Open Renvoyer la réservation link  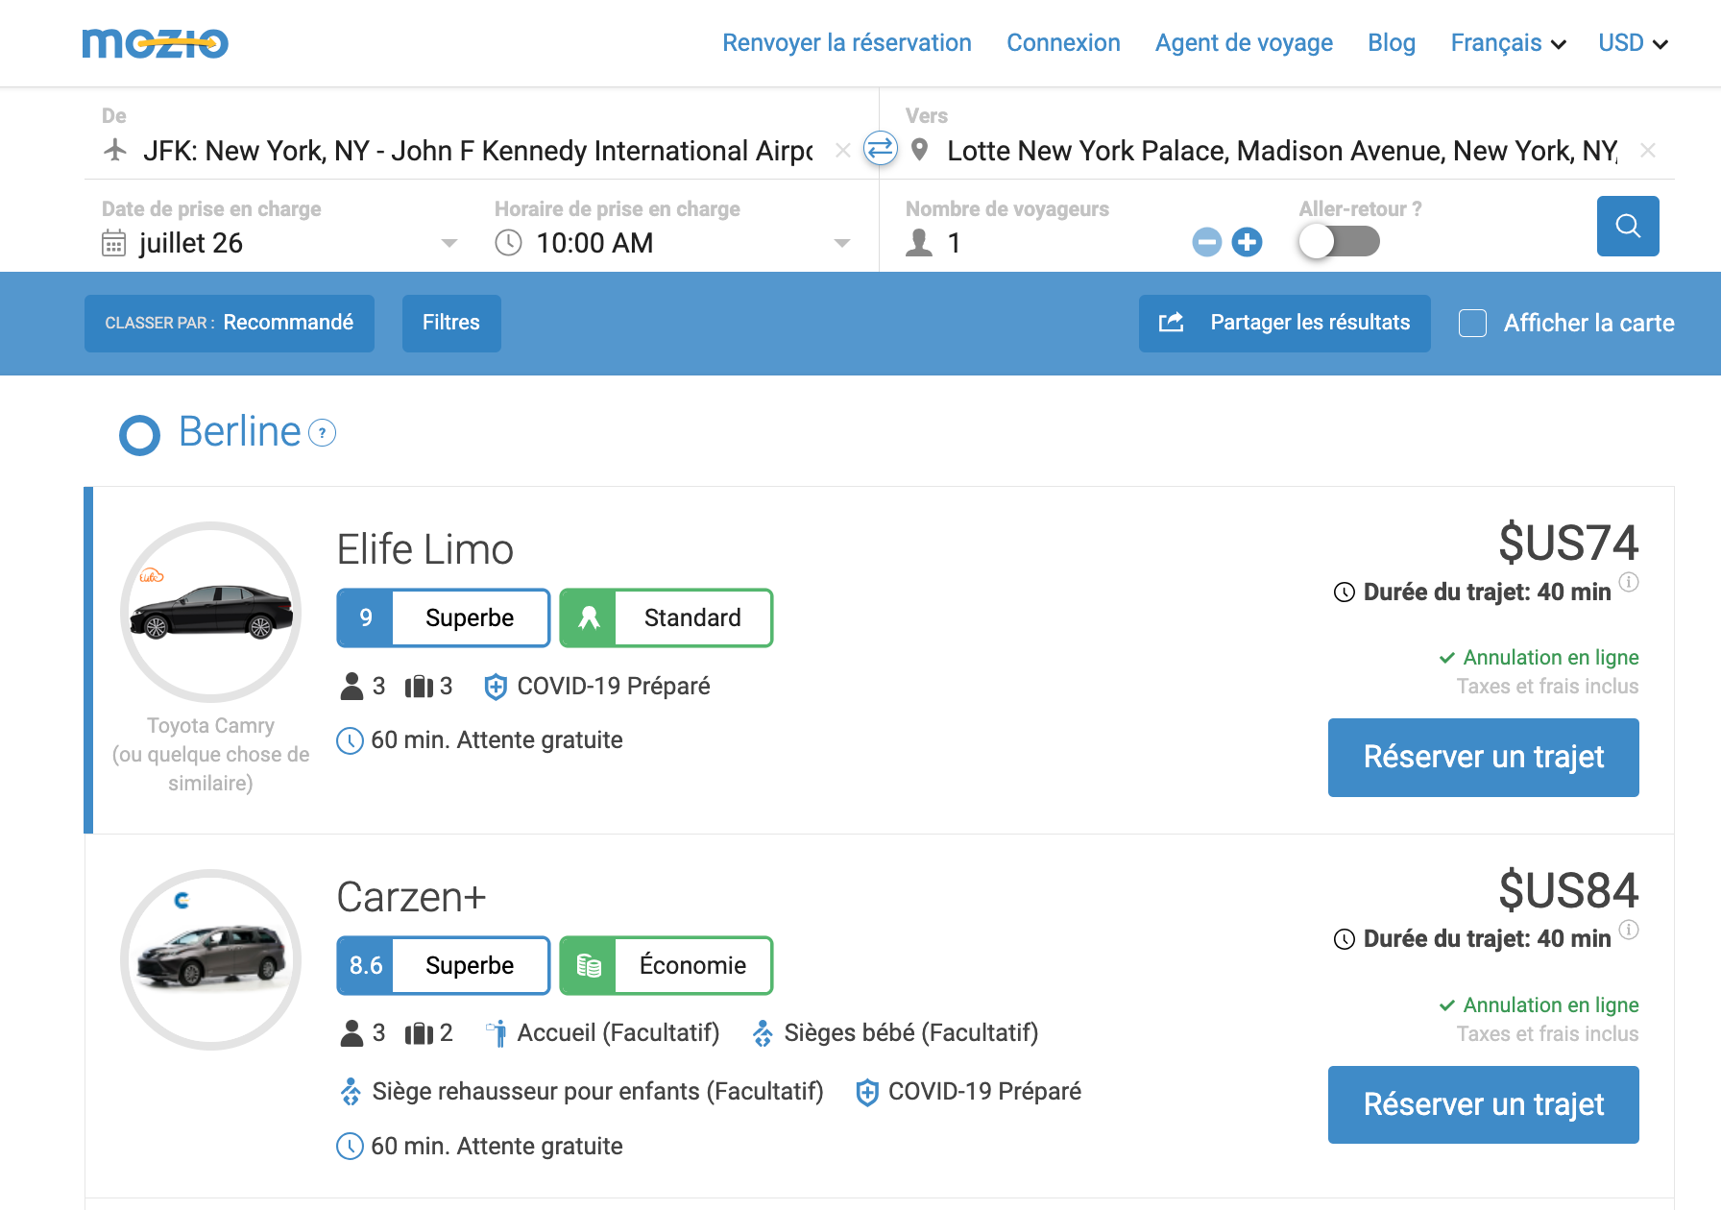(847, 43)
